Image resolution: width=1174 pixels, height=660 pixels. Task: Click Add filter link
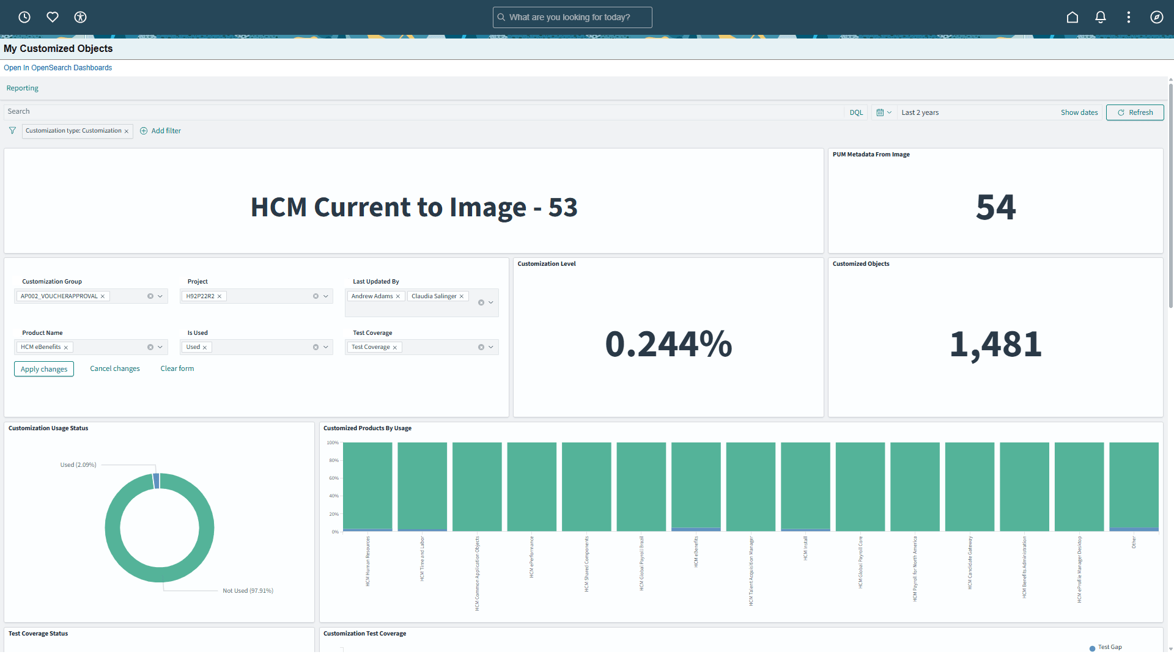pyautogui.click(x=166, y=131)
